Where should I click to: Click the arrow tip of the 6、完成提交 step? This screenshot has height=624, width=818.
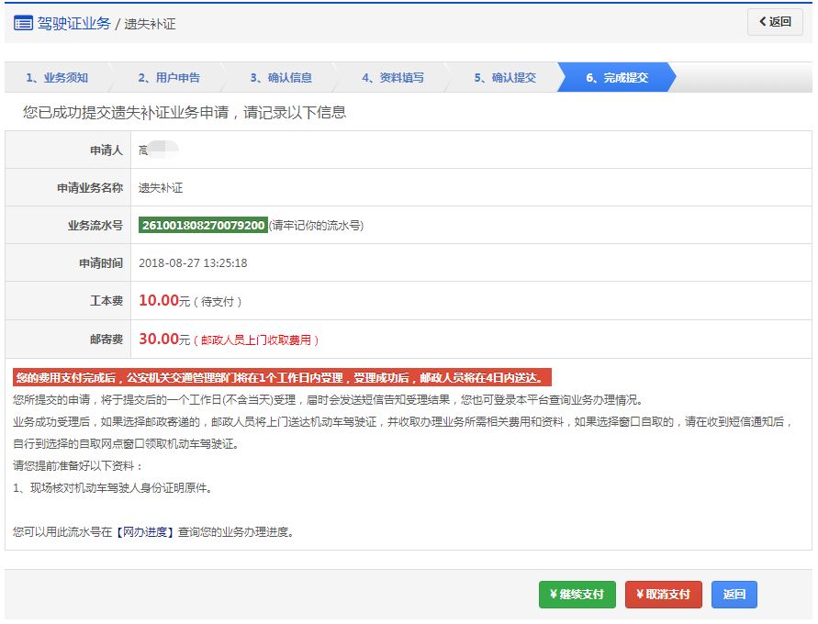675,78
